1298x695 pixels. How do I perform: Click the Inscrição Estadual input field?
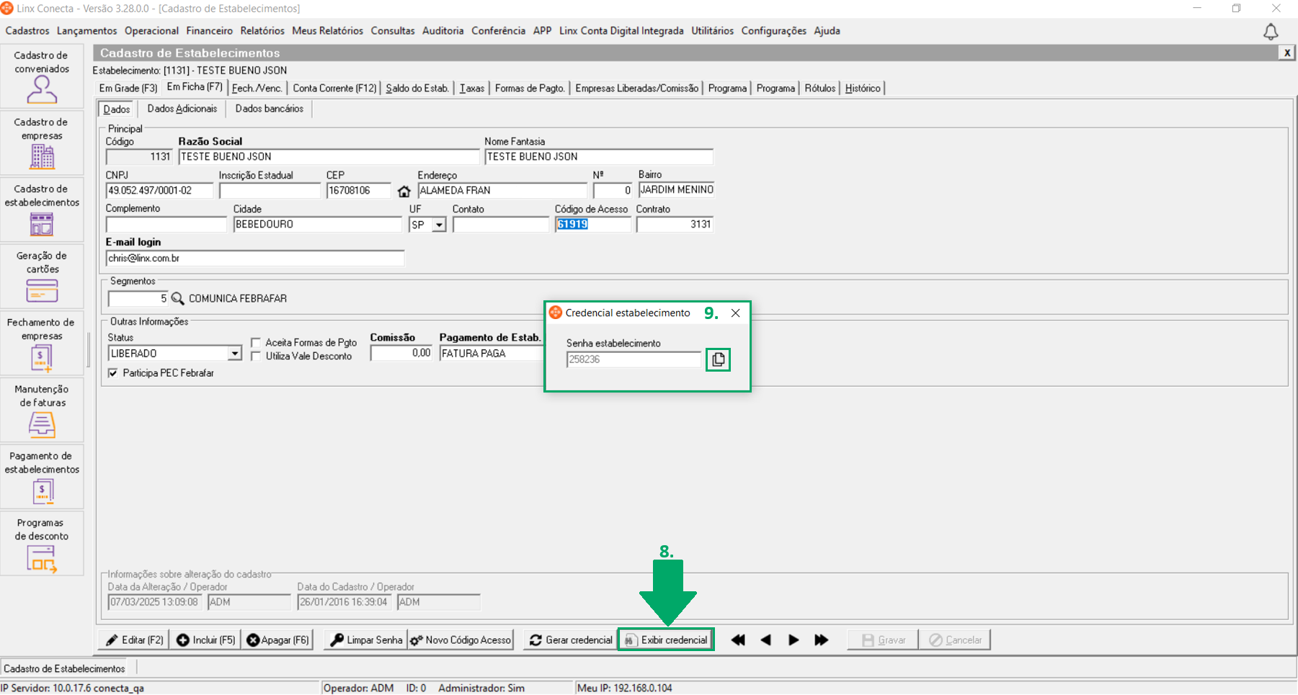coord(270,191)
